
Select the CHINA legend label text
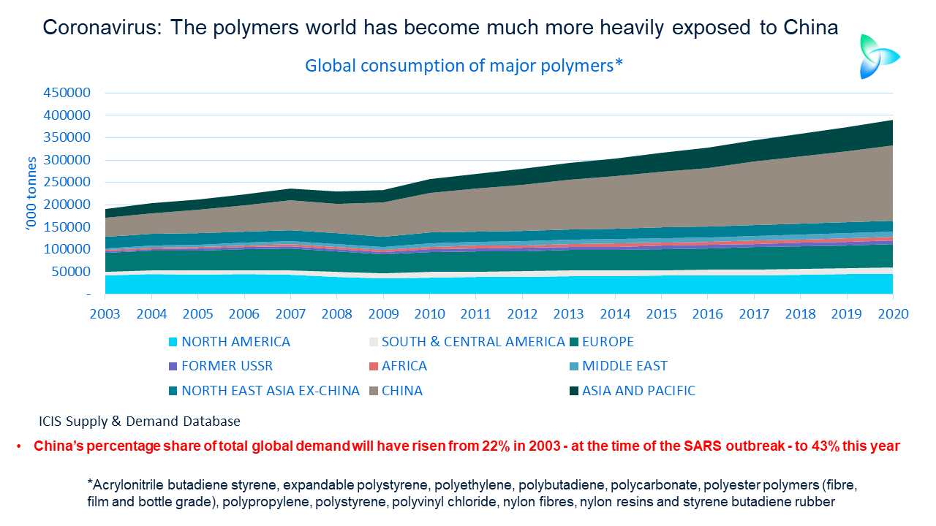click(x=402, y=391)
